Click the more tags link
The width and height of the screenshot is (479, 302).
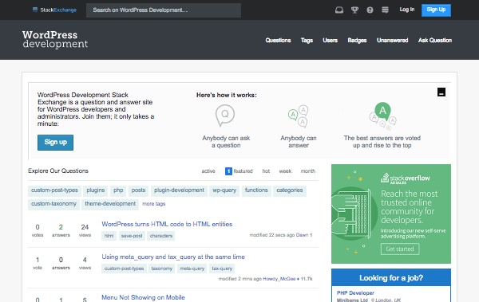tap(154, 204)
